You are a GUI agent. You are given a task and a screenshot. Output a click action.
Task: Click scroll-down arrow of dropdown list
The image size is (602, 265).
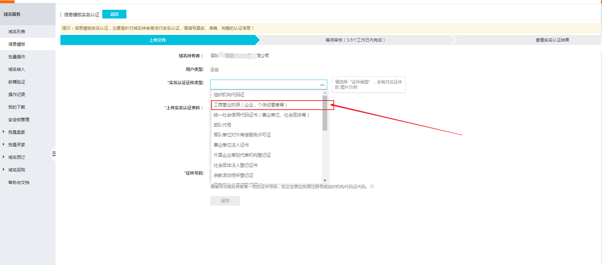(x=325, y=181)
